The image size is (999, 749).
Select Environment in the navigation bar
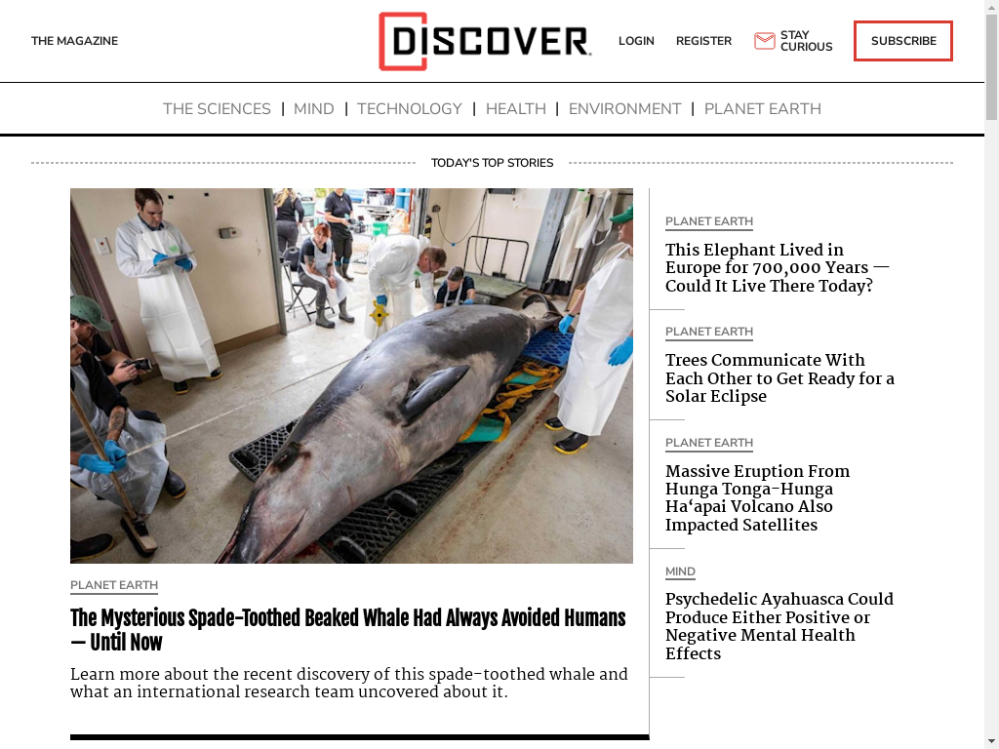624,109
